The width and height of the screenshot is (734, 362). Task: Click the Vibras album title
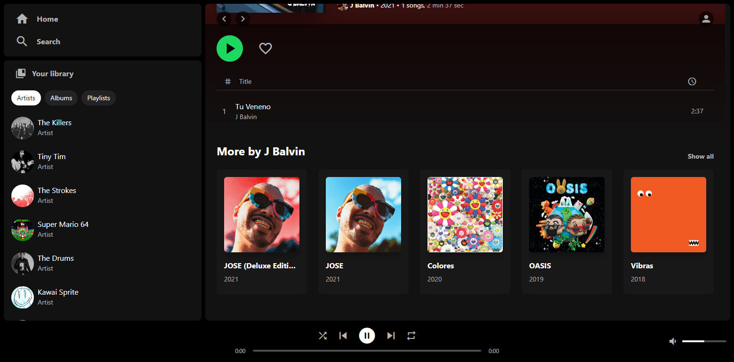pyautogui.click(x=642, y=265)
